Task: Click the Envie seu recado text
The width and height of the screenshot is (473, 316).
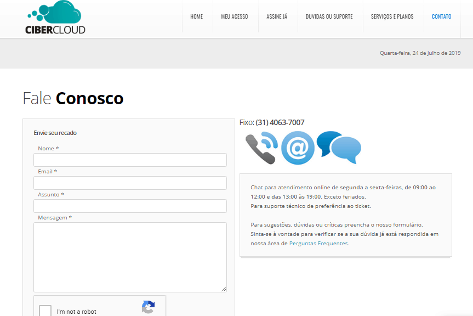Action: [55, 133]
